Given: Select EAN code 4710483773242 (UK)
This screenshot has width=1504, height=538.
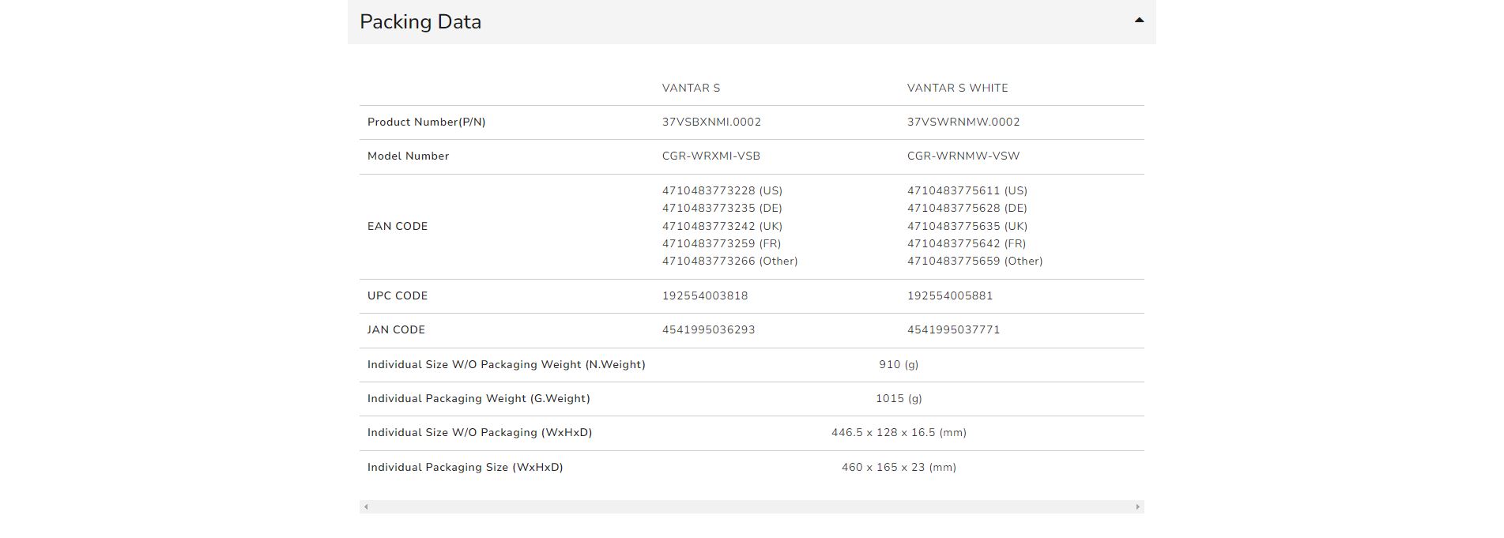Looking at the screenshot, I should coord(722,227).
